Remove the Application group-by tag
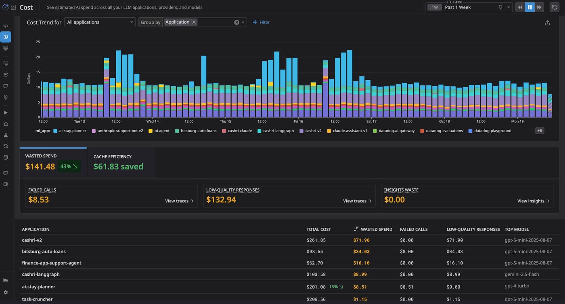The height and width of the screenshot is (304, 565). (x=194, y=22)
